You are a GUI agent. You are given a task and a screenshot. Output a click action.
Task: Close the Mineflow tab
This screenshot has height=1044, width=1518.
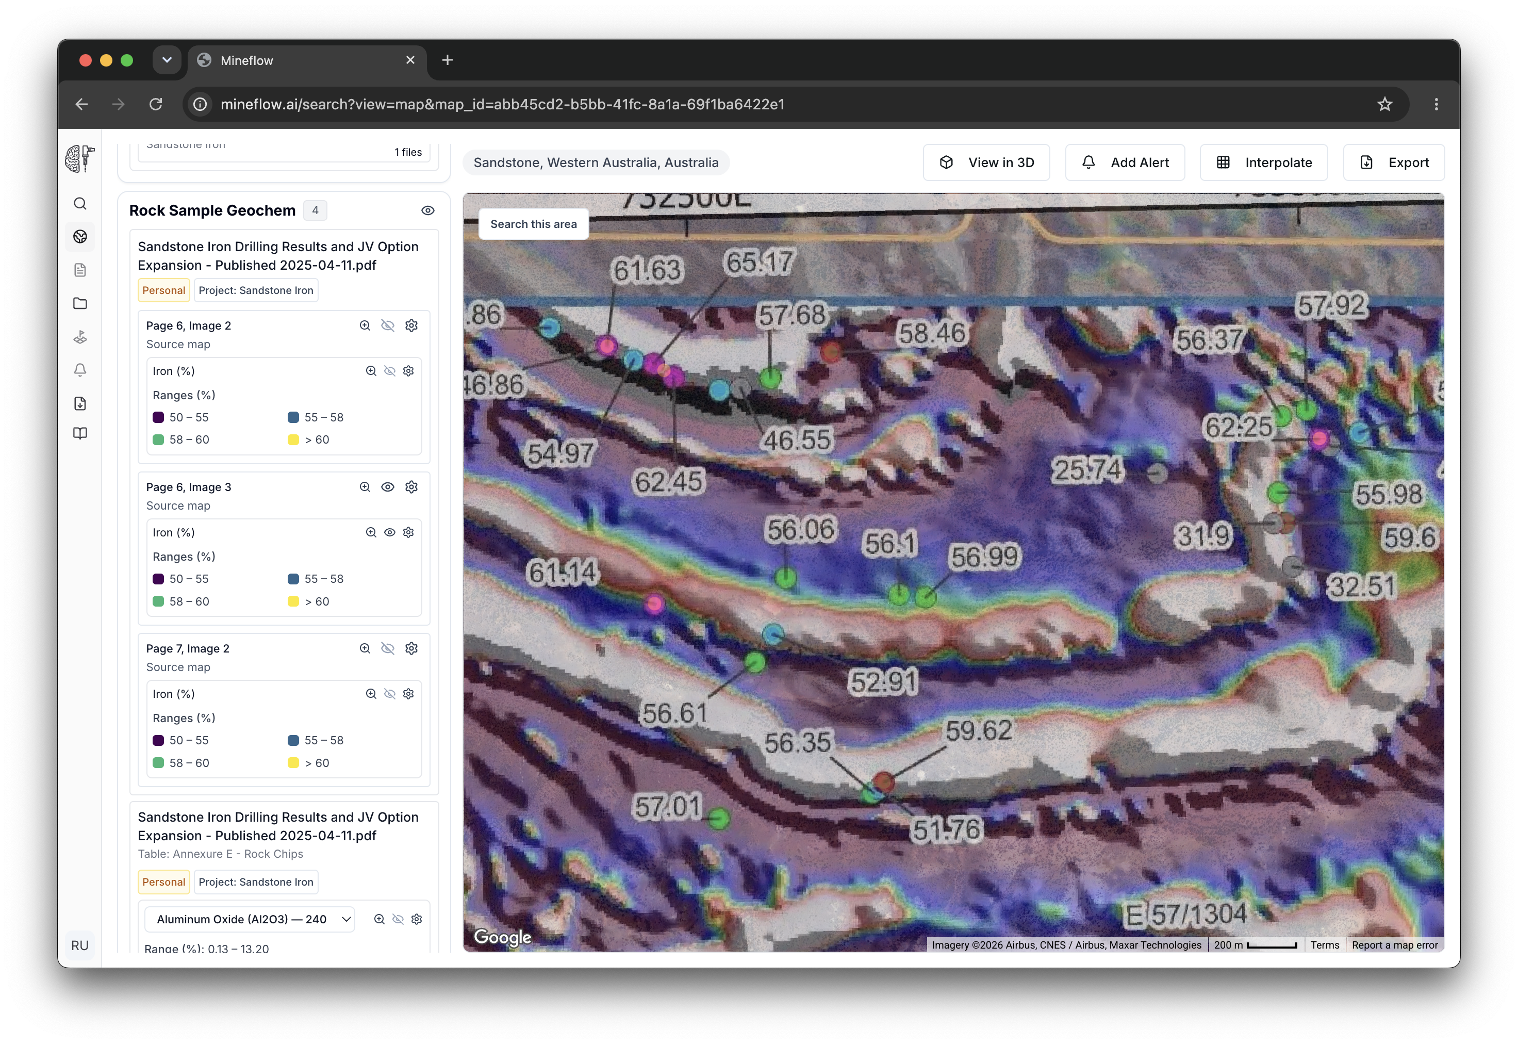pyautogui.click(x=410, y=60)
